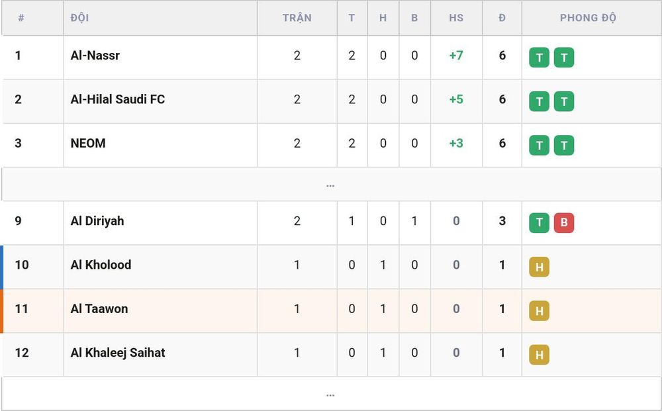This screenshot has width=662, height=411.
Task: Click NEOM's second green T badge
Action: pos(564,145)
